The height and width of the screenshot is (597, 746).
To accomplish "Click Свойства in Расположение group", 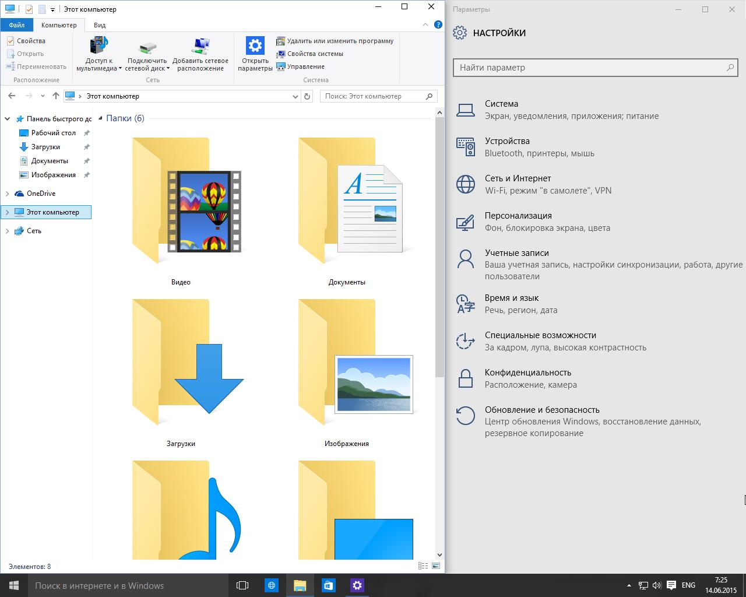I will (x=26, y=41).
